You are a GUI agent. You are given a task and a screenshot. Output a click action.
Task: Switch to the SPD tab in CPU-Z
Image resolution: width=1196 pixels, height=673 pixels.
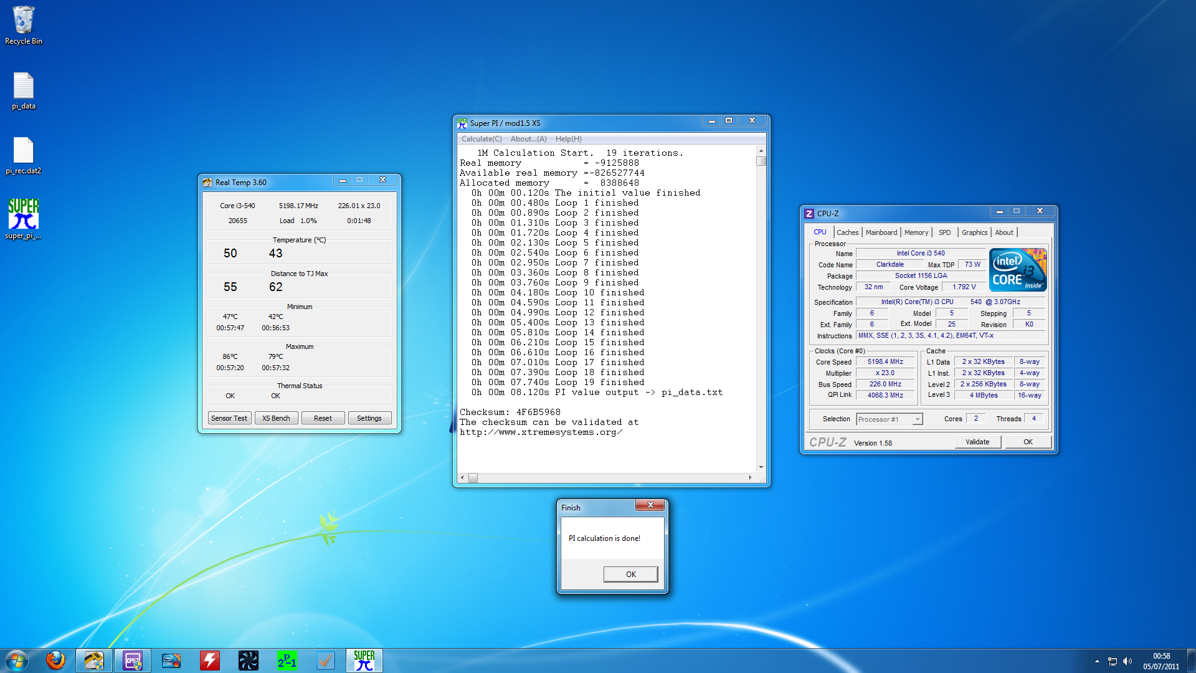click(x=945, y=232)
